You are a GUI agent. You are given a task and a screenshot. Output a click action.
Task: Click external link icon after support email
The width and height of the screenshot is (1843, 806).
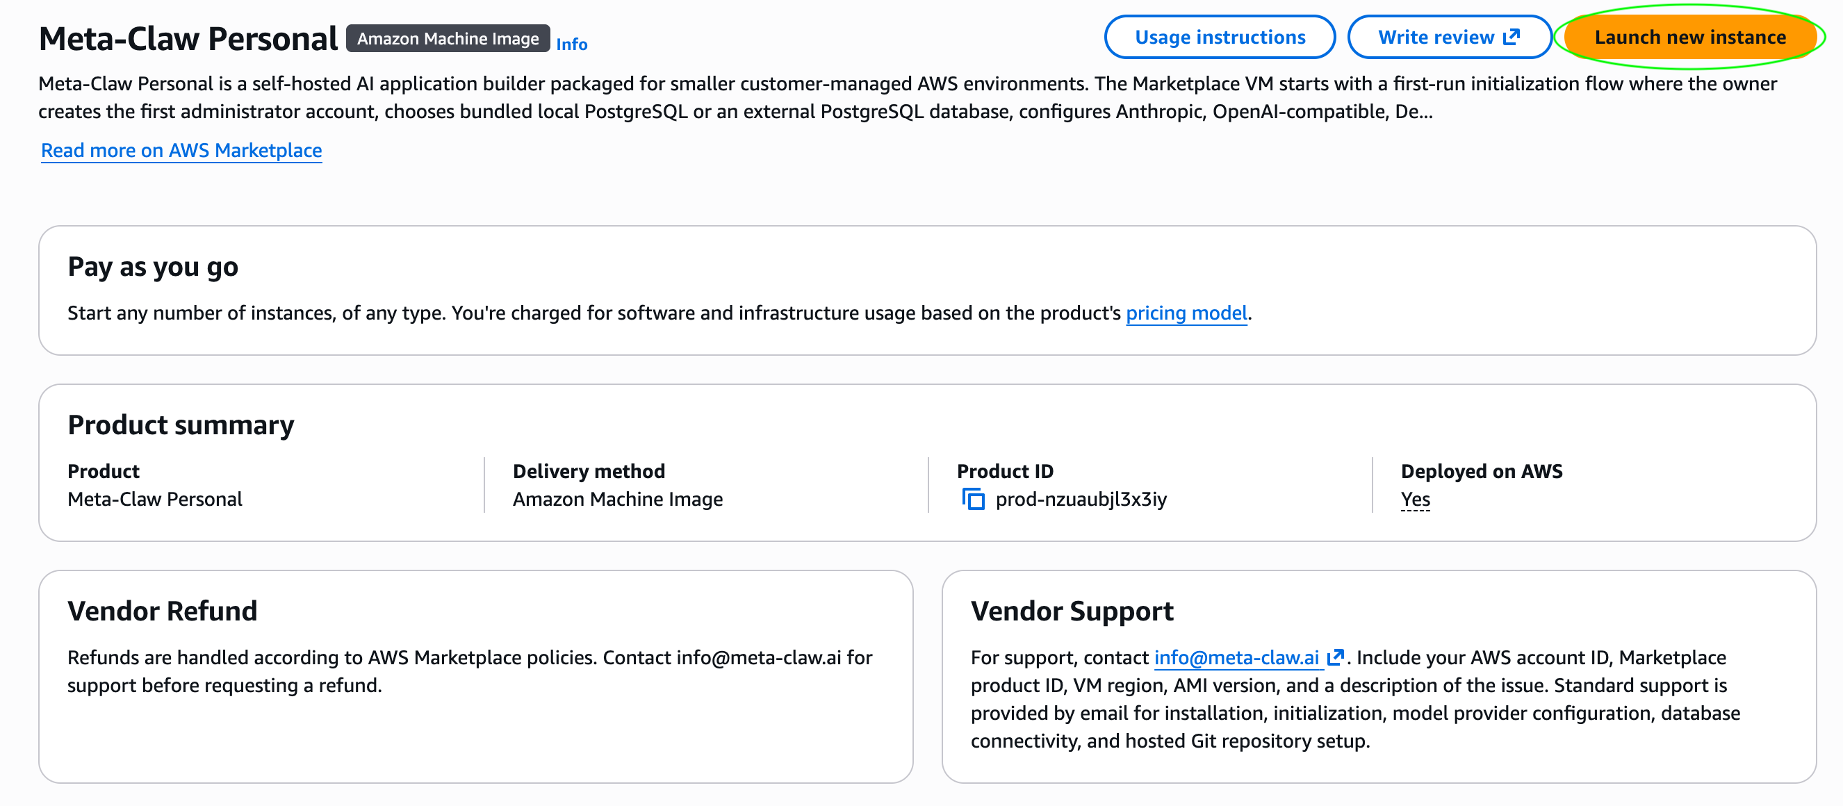pyautogui.click(x=1335, y=657)
